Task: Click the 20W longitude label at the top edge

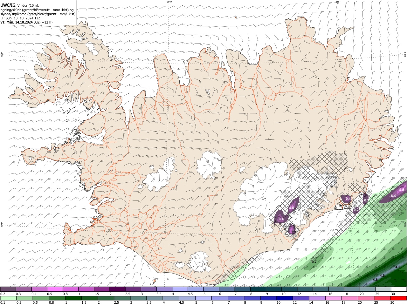Action: (169, 2)
